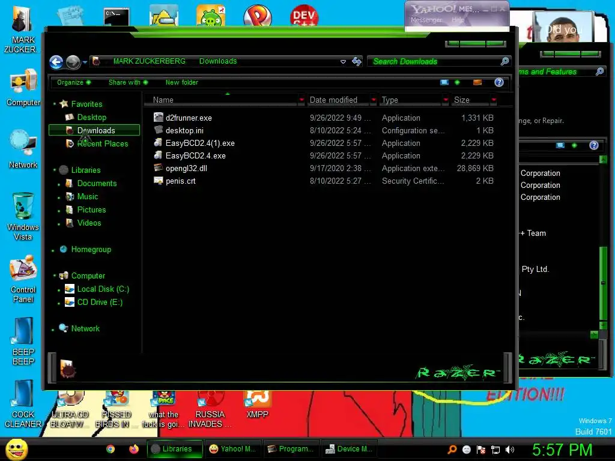
Task: Select the d2frunner.exe file
Action: tap(189, 118)
